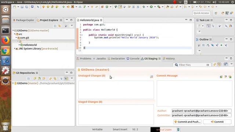Click the Commit button
235x132 pixels.
tap(217, 122)
